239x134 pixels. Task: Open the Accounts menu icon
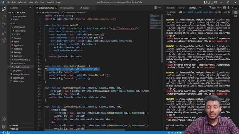pyautogui.click(x=4, y=119)
